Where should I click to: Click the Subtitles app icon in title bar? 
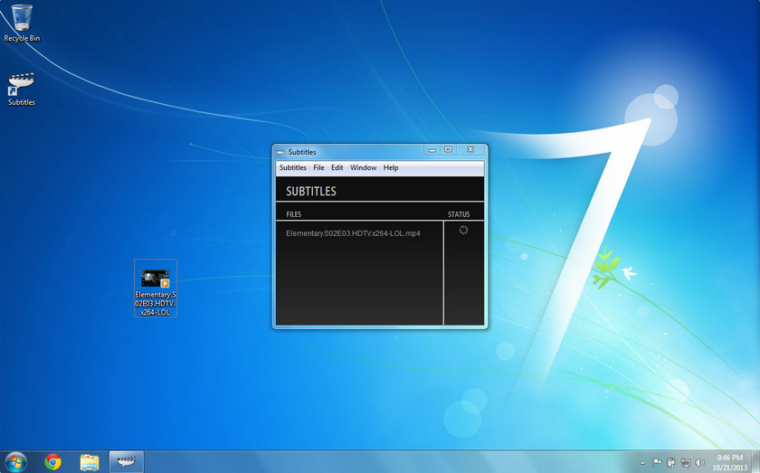click(x=281, y=152)
